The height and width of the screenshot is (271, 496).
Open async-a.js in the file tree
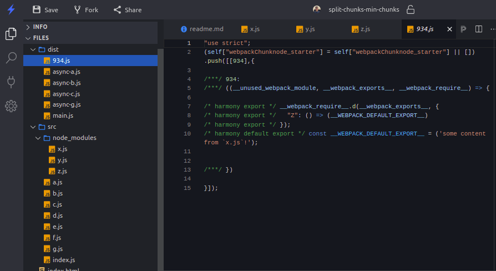pos(66,72)
